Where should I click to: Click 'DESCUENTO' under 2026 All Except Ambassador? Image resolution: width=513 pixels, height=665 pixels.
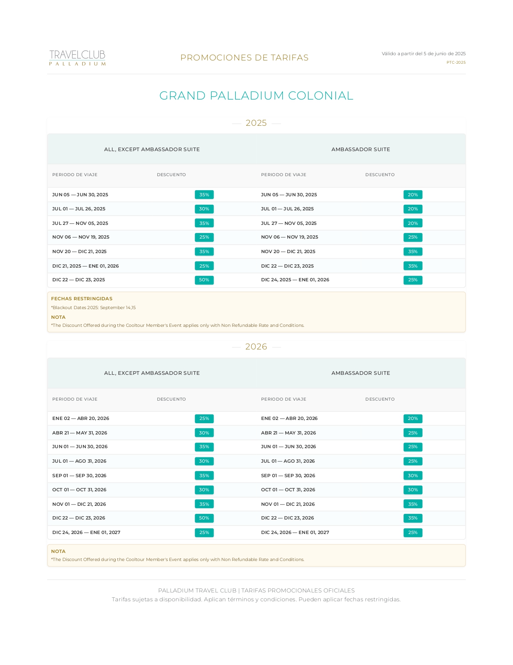tap(171, 399)
